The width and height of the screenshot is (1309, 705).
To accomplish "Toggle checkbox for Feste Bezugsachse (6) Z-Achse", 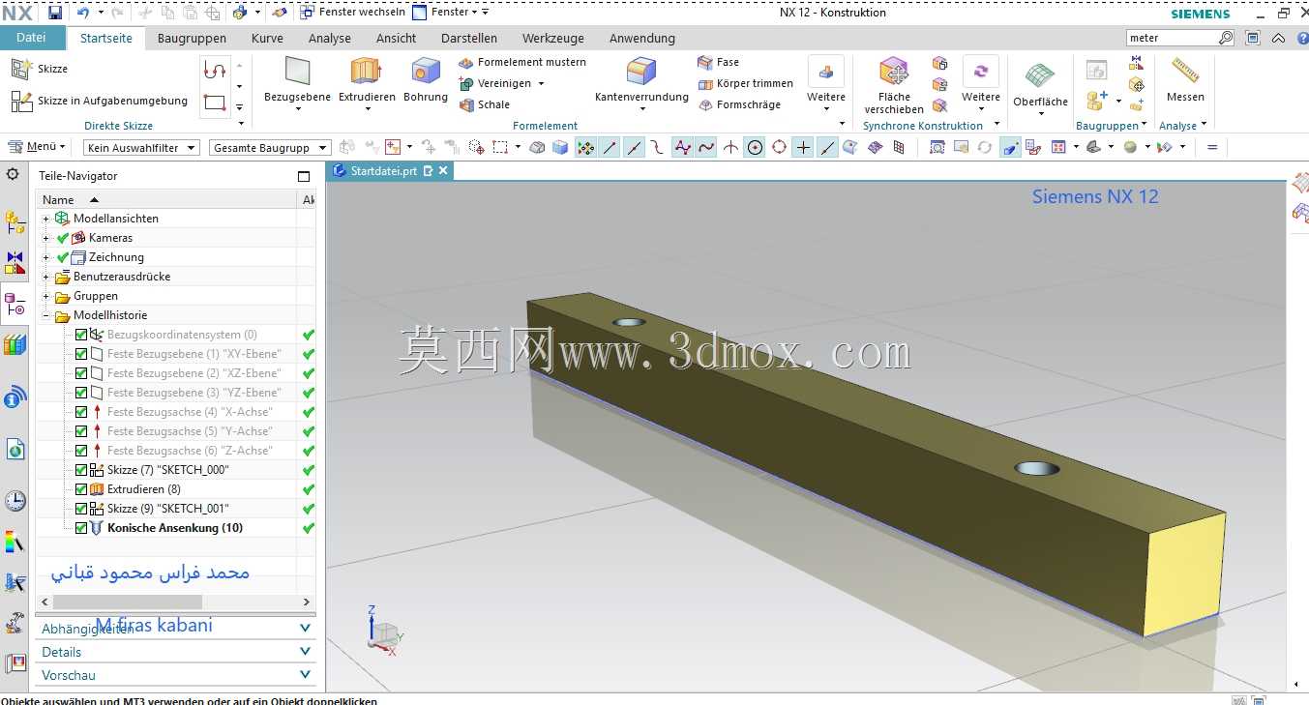I will coord(81,451).
